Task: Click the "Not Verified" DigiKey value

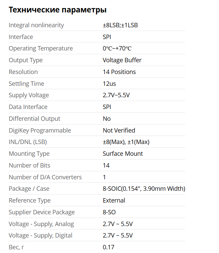Action: [119, 131]
